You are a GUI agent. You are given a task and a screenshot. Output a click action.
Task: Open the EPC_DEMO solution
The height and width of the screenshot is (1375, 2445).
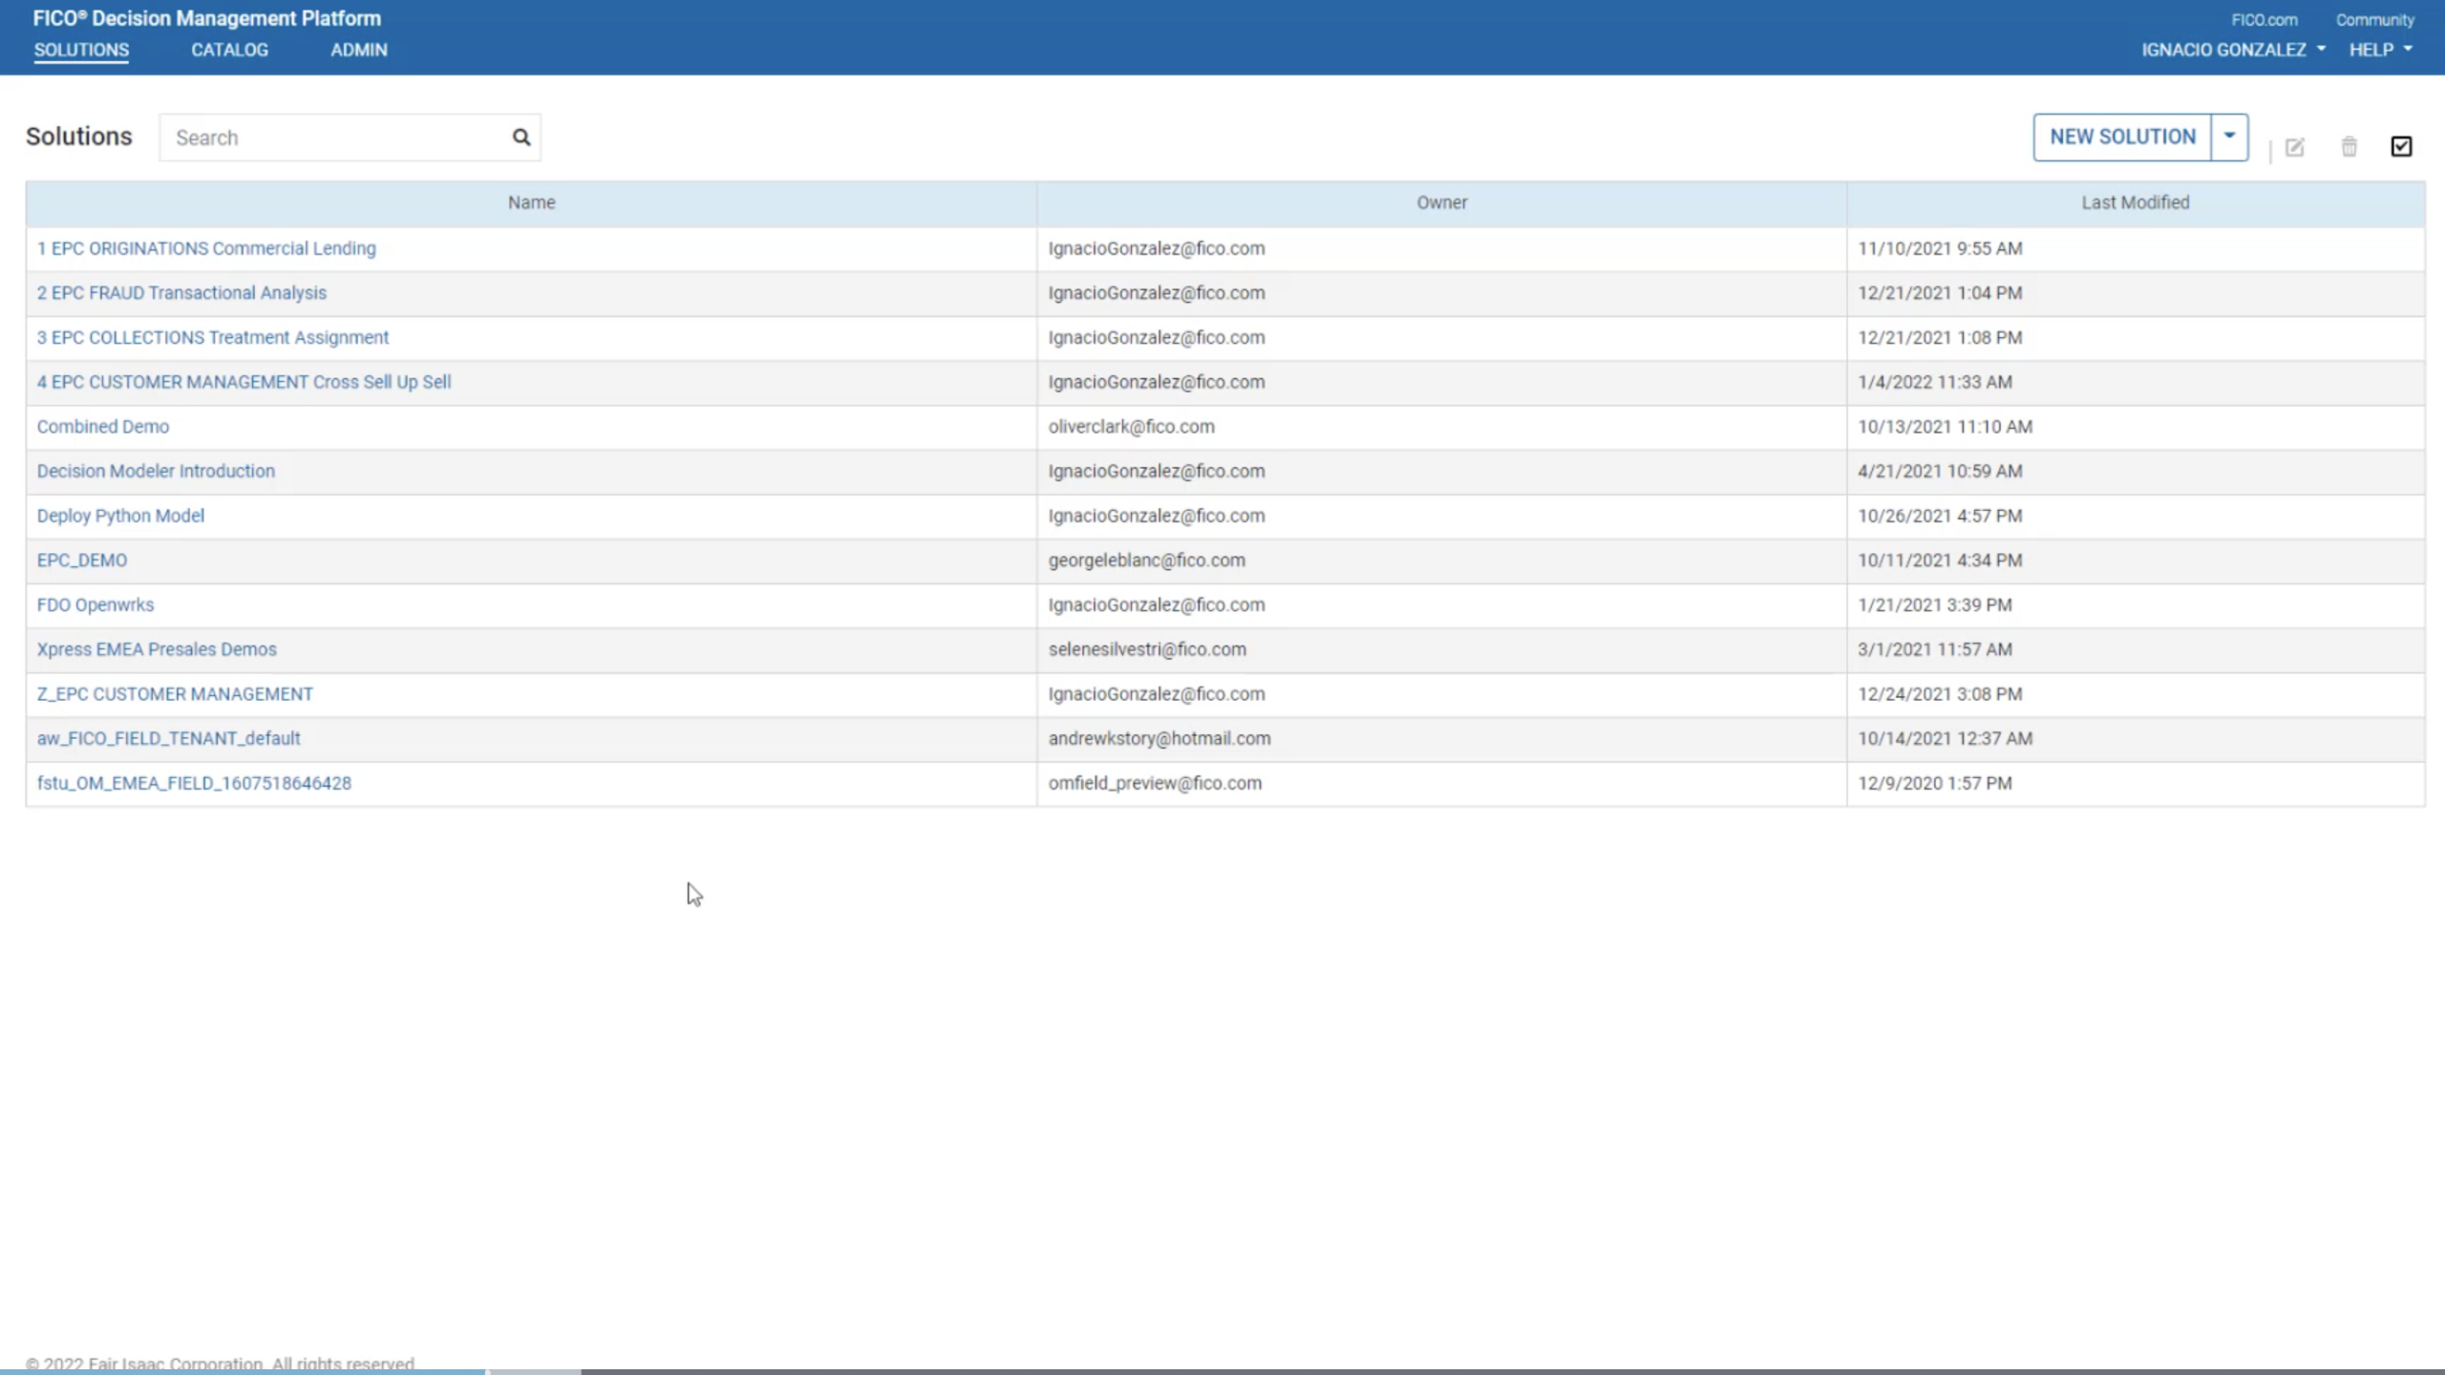pyautogui.click(x=82, y=561)
